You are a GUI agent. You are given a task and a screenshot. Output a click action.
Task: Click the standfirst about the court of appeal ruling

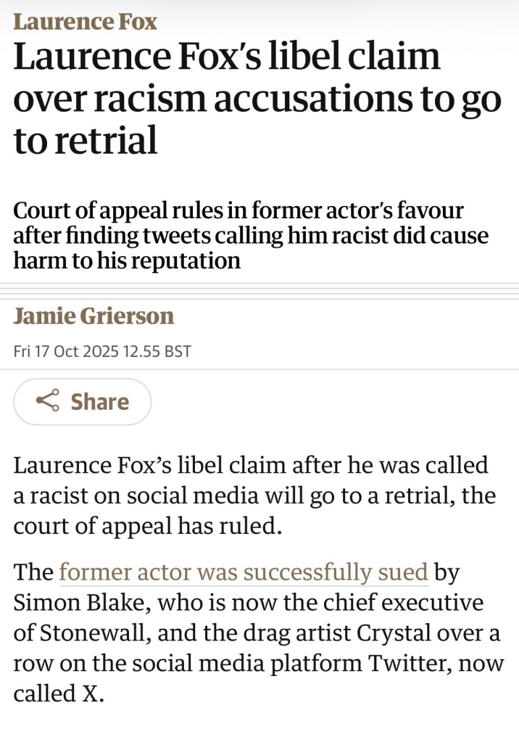(x=251, y=236)
